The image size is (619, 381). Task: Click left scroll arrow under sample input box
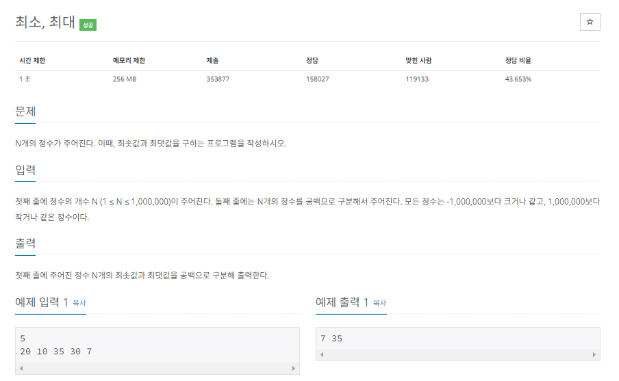[21, 369]
